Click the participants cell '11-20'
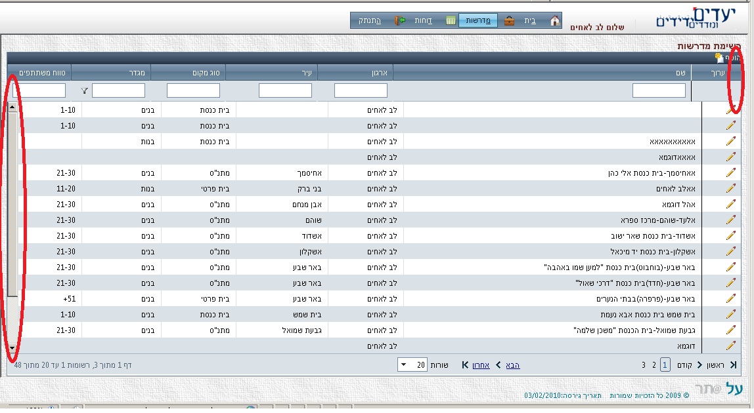The width and height of the screenshot is (754, 413). [x=66, y=189]
